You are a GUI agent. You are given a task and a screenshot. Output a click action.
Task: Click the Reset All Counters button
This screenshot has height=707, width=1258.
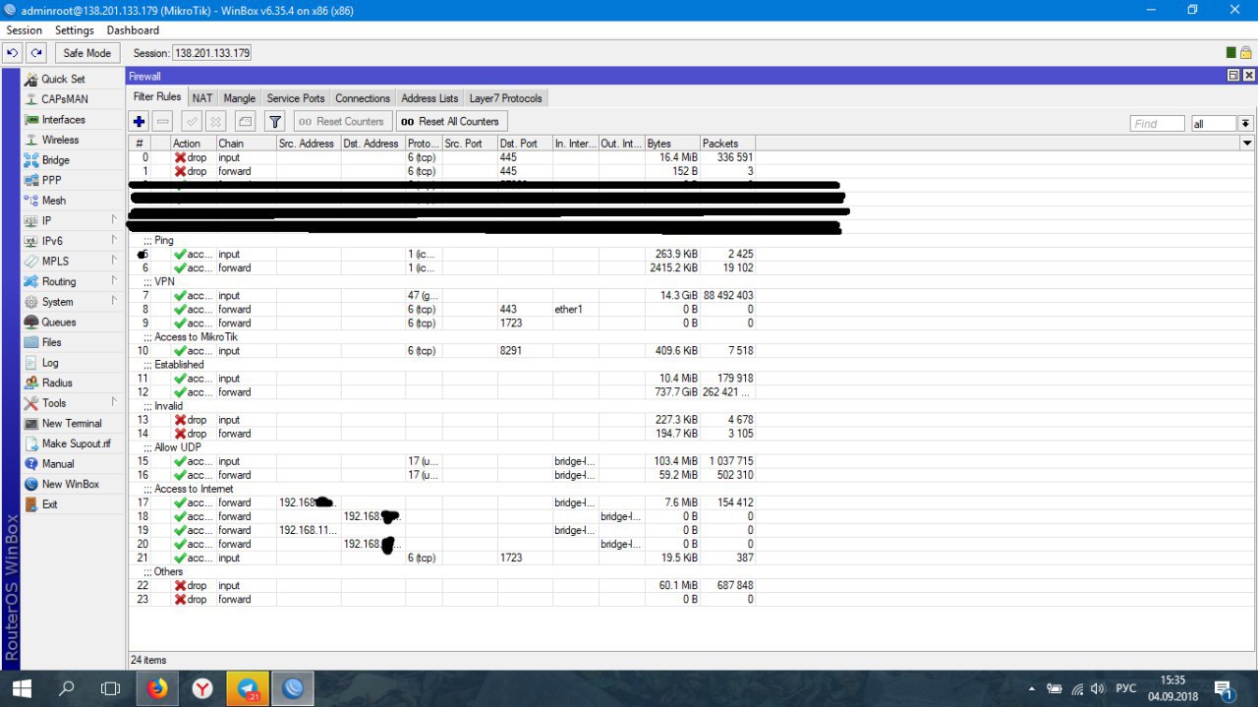[450, 122]
